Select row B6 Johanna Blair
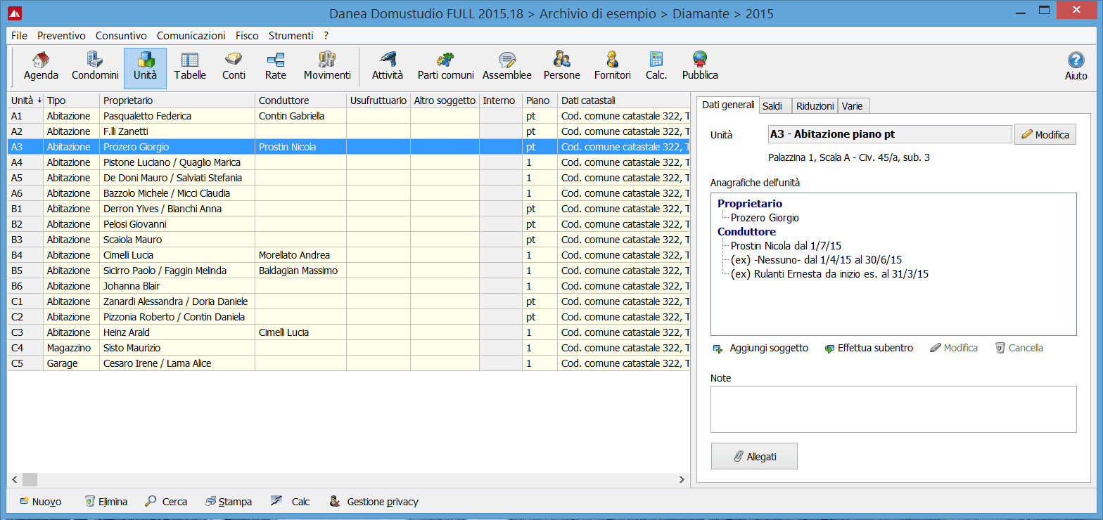Viewport: 1103px width, 520px height. (348, 286)
